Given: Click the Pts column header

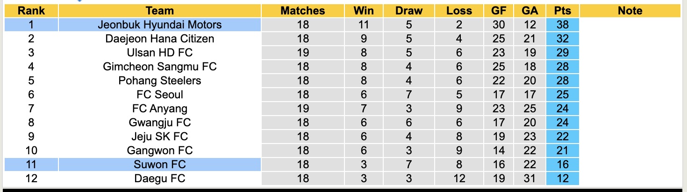Looking at the screenshot, I should [562, 11].
